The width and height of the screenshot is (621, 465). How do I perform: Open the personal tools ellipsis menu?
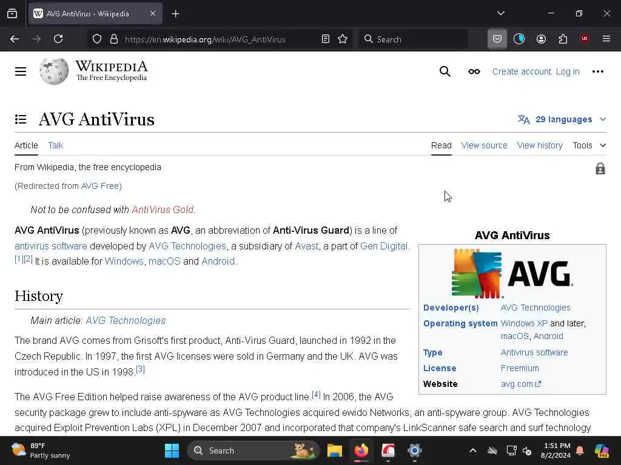597,71
